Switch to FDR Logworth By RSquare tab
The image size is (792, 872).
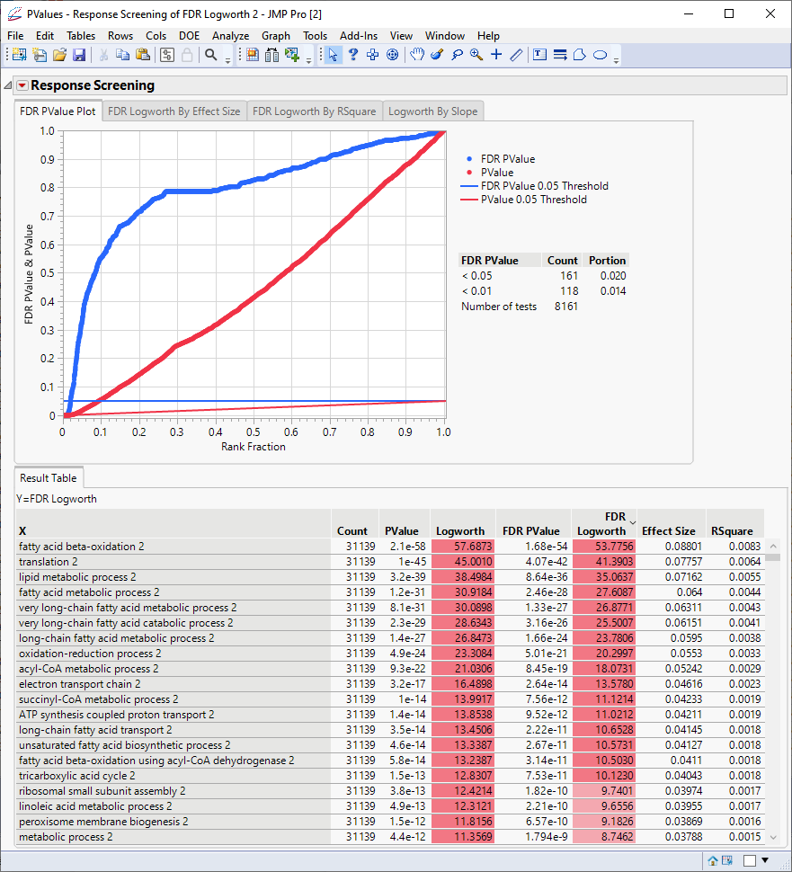tap(314, 111)
